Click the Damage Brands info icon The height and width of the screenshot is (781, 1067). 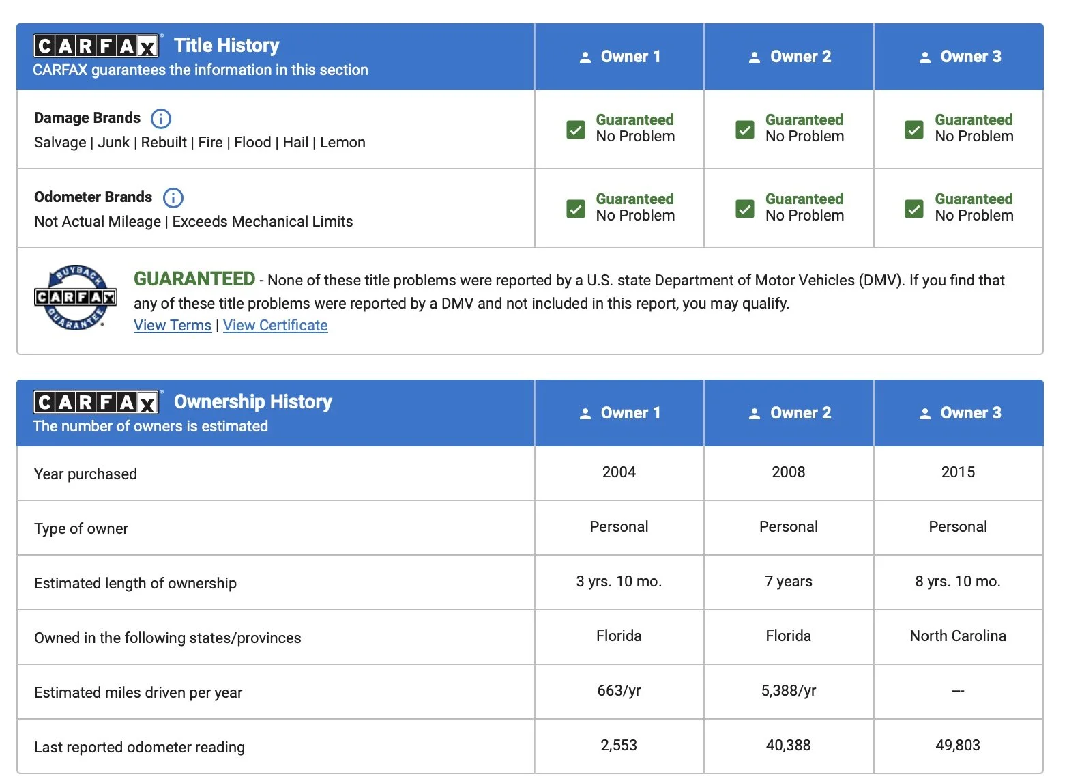(160, 119)
